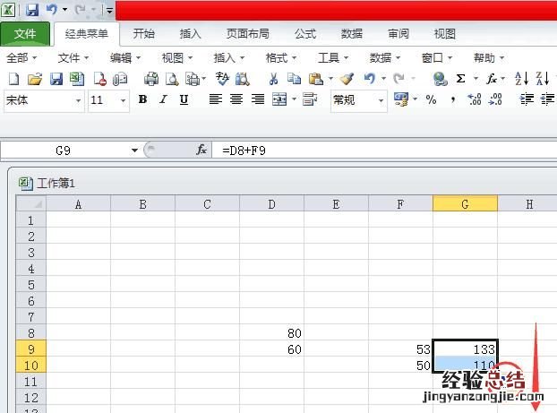Insert hyperlink with globe icon
Viewport: 557px width, 413px height.
coord(440,79)
